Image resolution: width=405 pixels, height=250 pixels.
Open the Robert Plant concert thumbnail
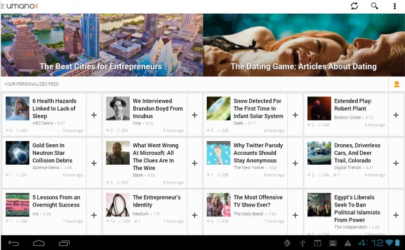[319, 108]
